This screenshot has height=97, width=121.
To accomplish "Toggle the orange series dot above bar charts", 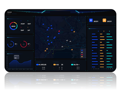I will point(104,31).
